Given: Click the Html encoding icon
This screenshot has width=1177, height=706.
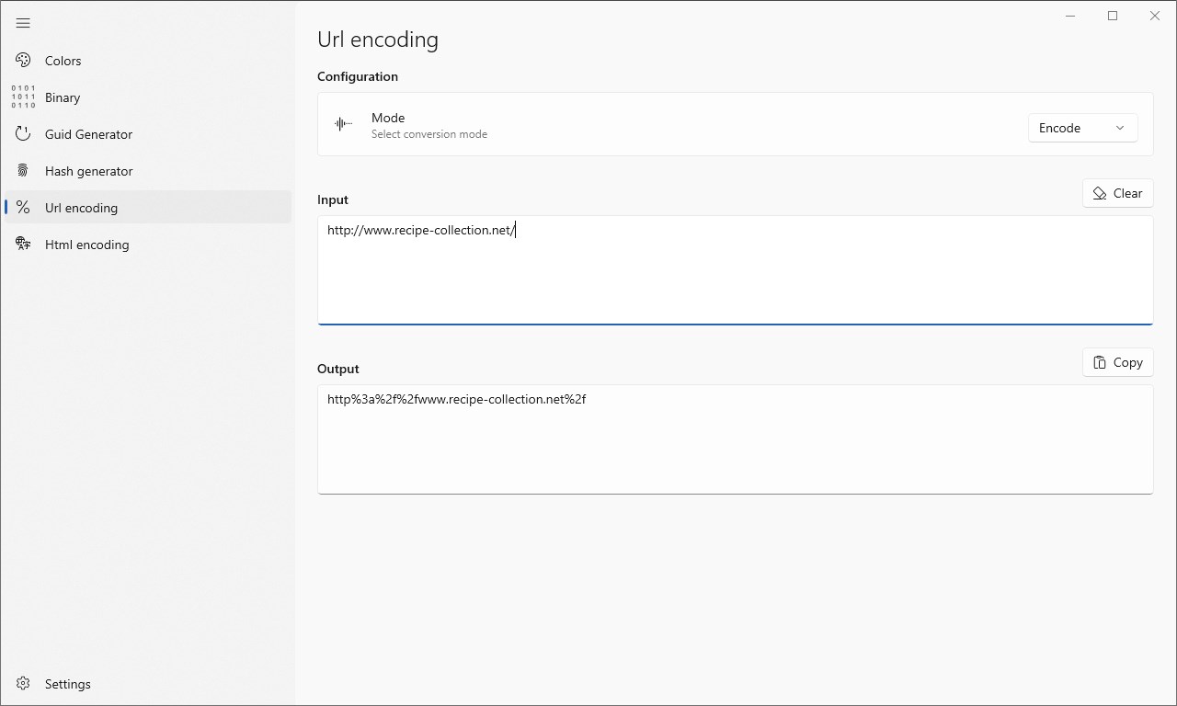Looking at the screenshot, I should pyautogui.click(x=23, y=245).
